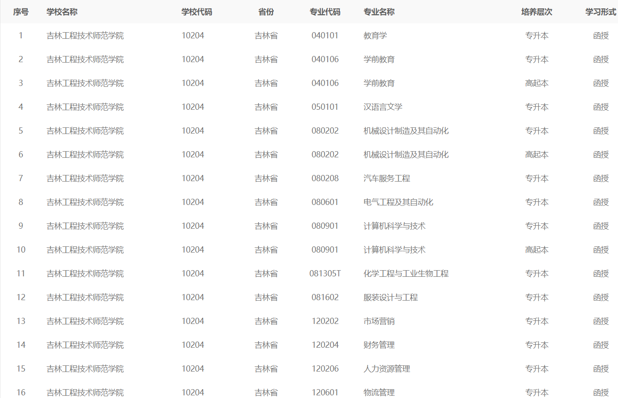This screenshot has width=618, height=398.
Task: Click major code 080208
Action: click(x=325, y=179)
